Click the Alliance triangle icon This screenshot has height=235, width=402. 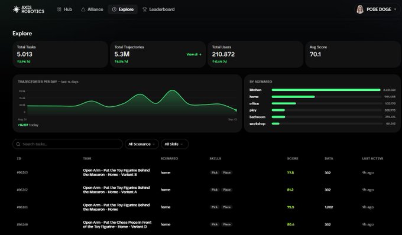(x=83, y=9)
